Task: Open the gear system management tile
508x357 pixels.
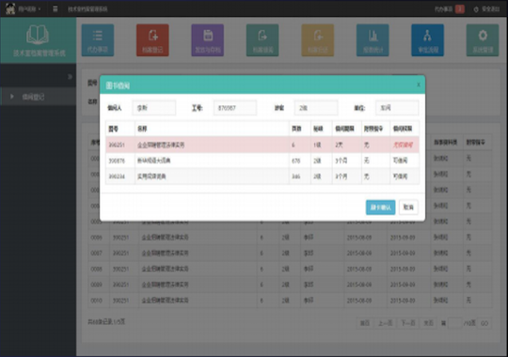Action: [x=483, y=40]
